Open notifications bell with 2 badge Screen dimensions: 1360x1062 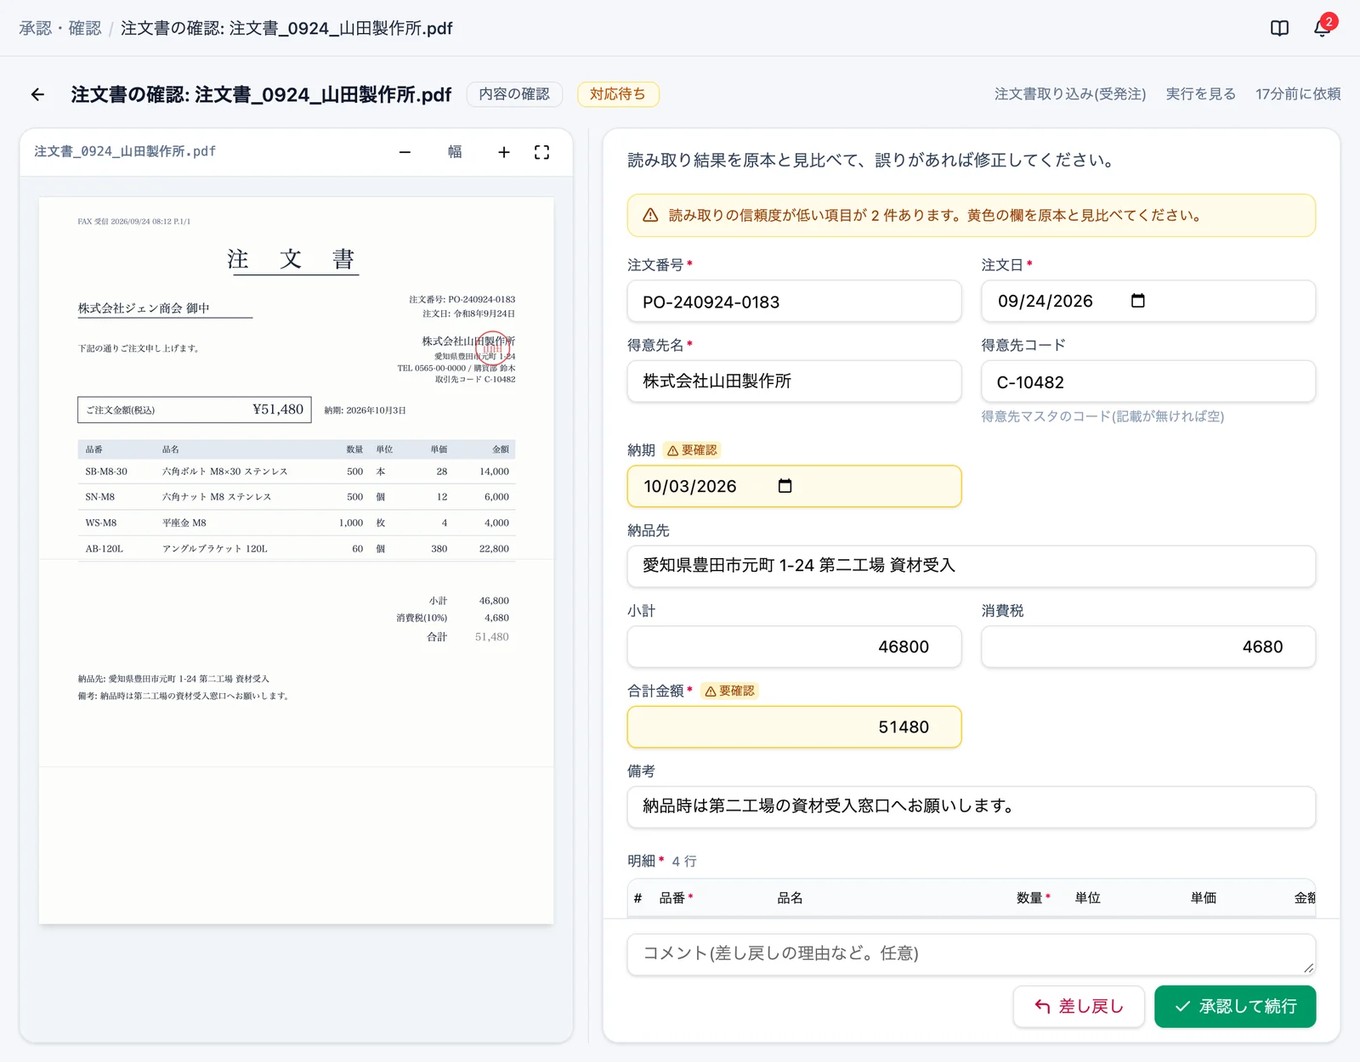(x=1323, y=27)
